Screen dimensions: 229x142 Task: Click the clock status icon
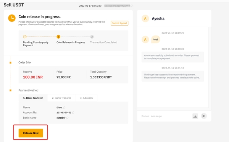12,18
